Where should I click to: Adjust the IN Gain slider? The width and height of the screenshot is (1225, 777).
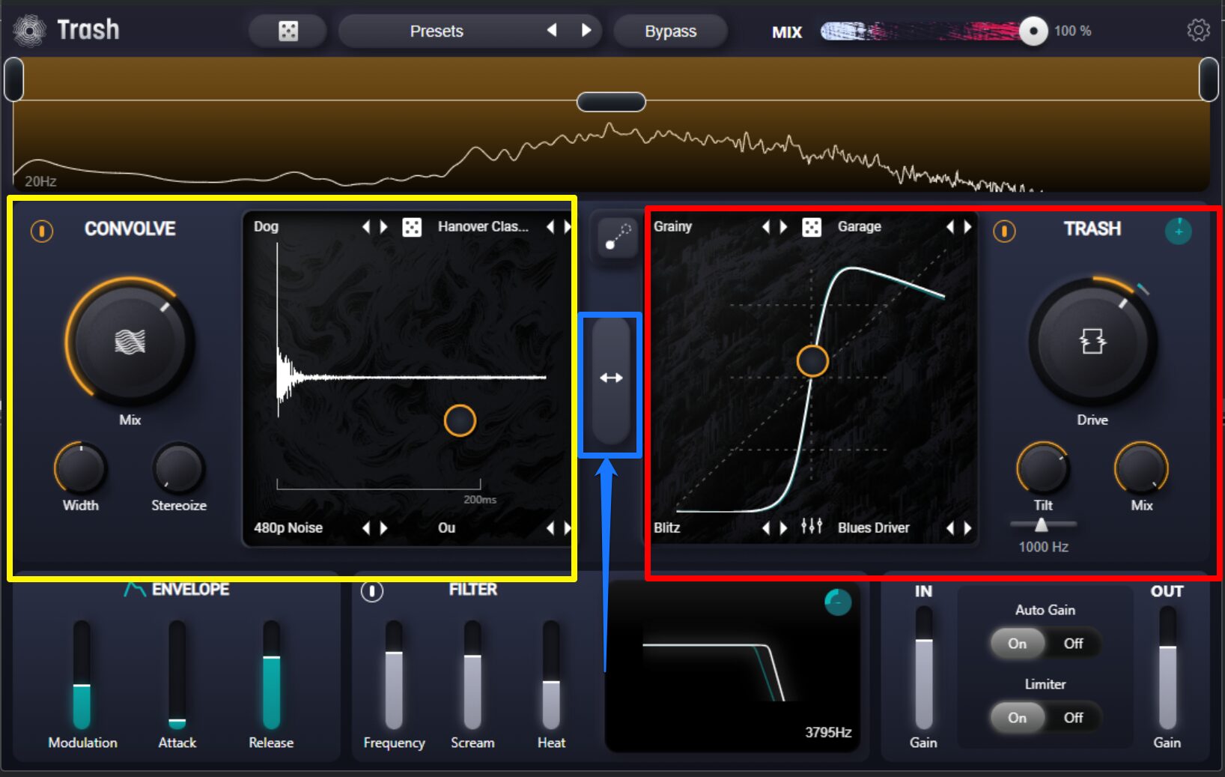point(924,668)
